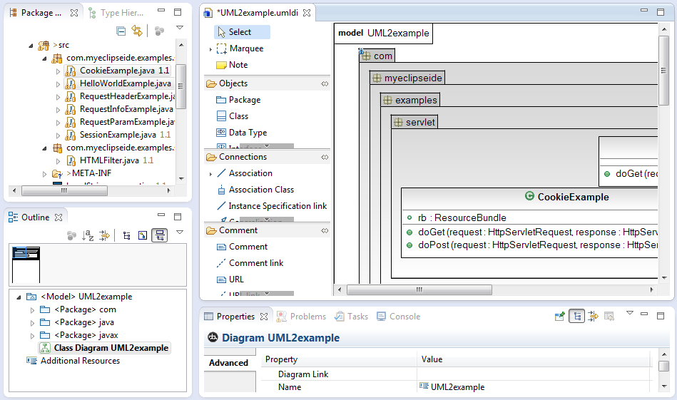This screenshot has width=677, height=400.
Task: Select Class Diagram UML2example in Outline
Action: [111, 348]
